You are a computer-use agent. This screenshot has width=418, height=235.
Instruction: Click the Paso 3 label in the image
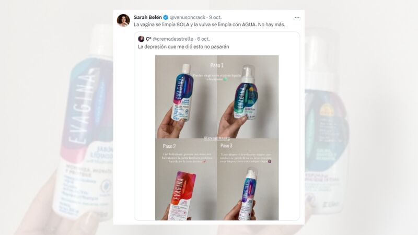point(226,146)
